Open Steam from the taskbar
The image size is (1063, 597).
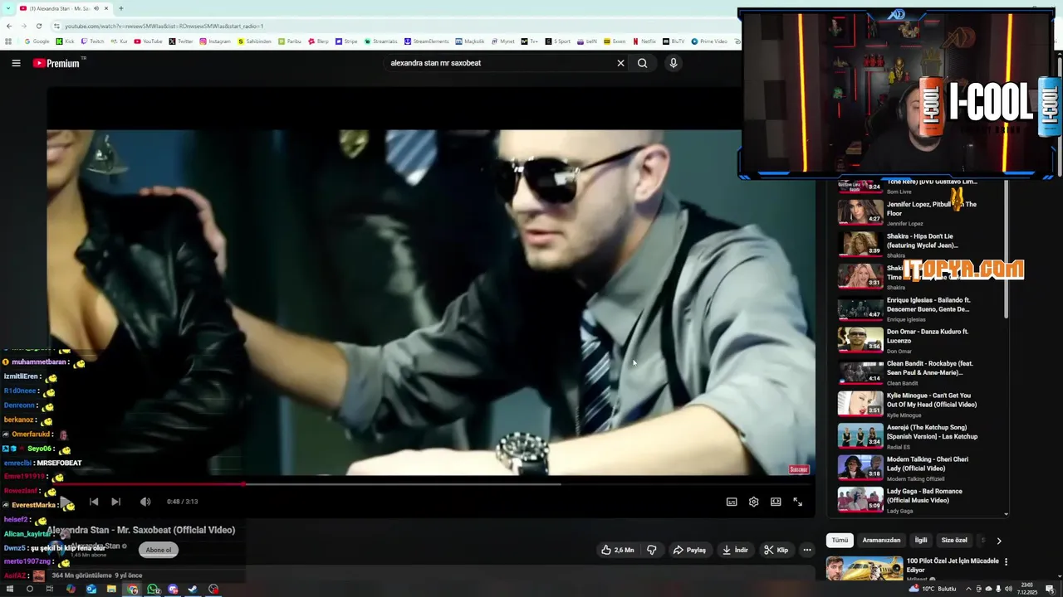click(x=193, y=590)
